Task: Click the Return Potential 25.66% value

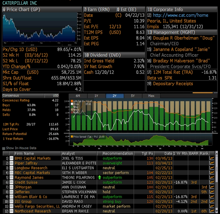Action: (x=54, y=134)
